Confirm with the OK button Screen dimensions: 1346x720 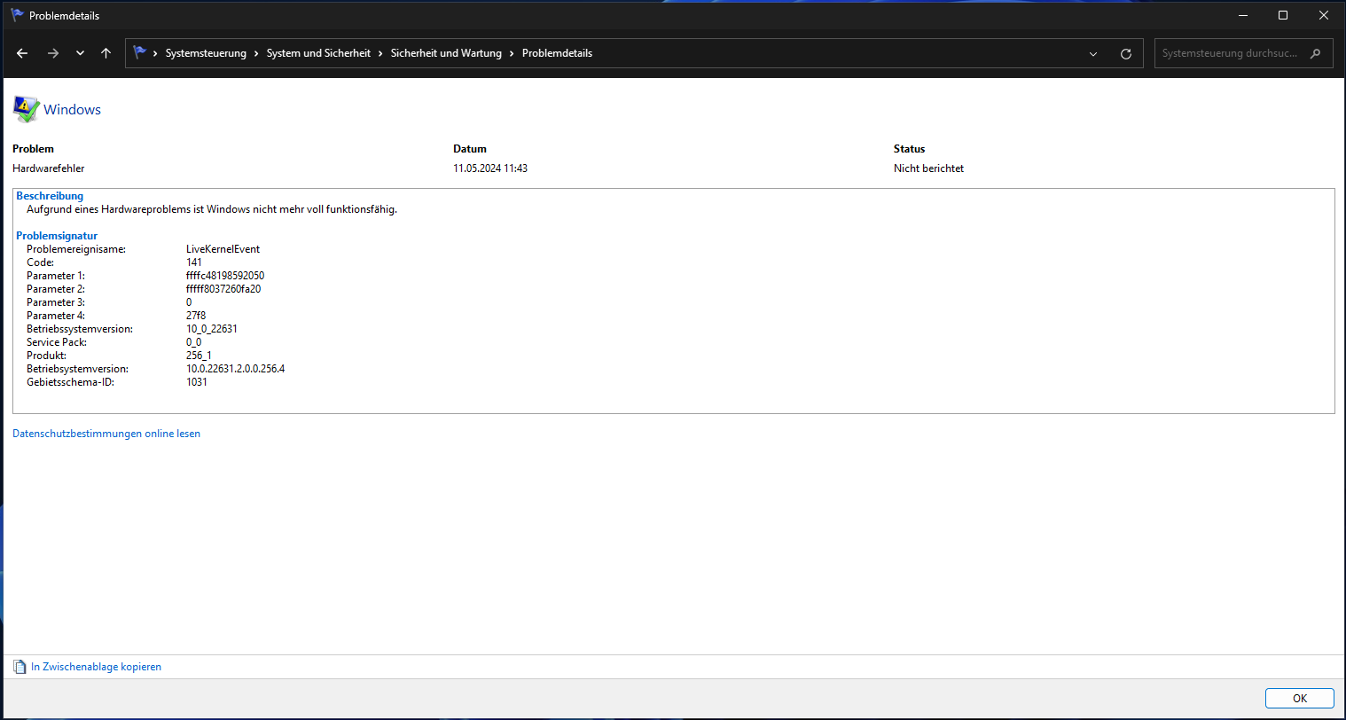pyautogui.click(x=1299, y=698)
